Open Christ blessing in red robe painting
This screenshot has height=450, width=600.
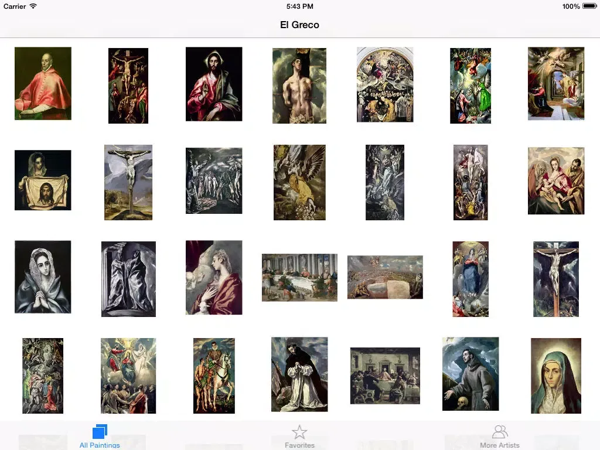point(214,84)
